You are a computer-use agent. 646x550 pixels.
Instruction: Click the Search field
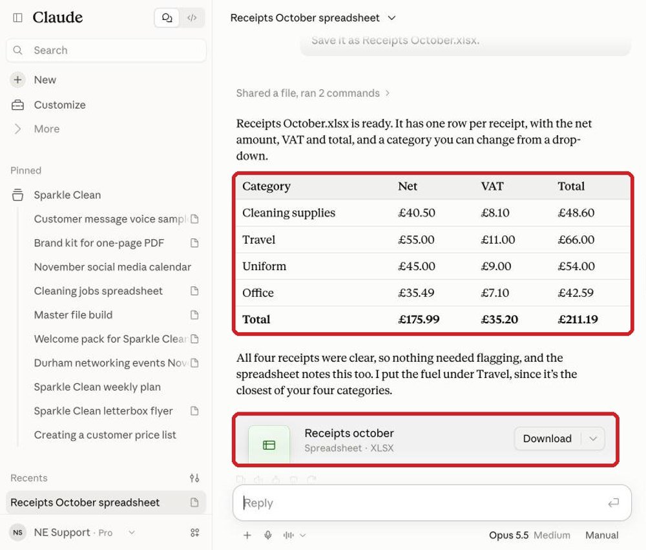coord(107,50)
